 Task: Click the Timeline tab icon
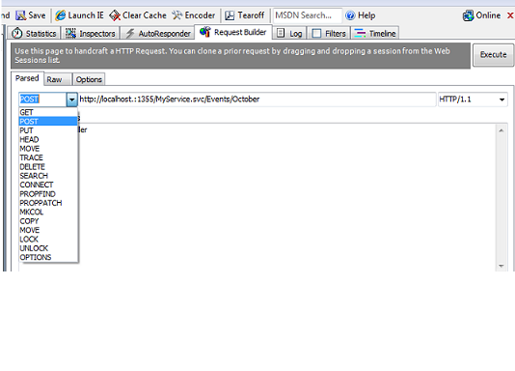(x=360, y=34)
